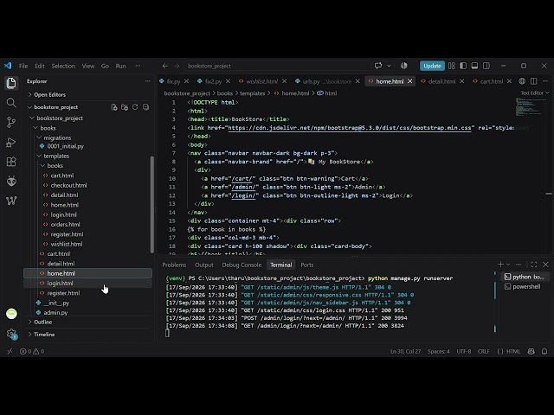The width and height of the screenshot is (554, 415).
Task: Open the chat icon in title bar
Action: click(x=378, y=66)
